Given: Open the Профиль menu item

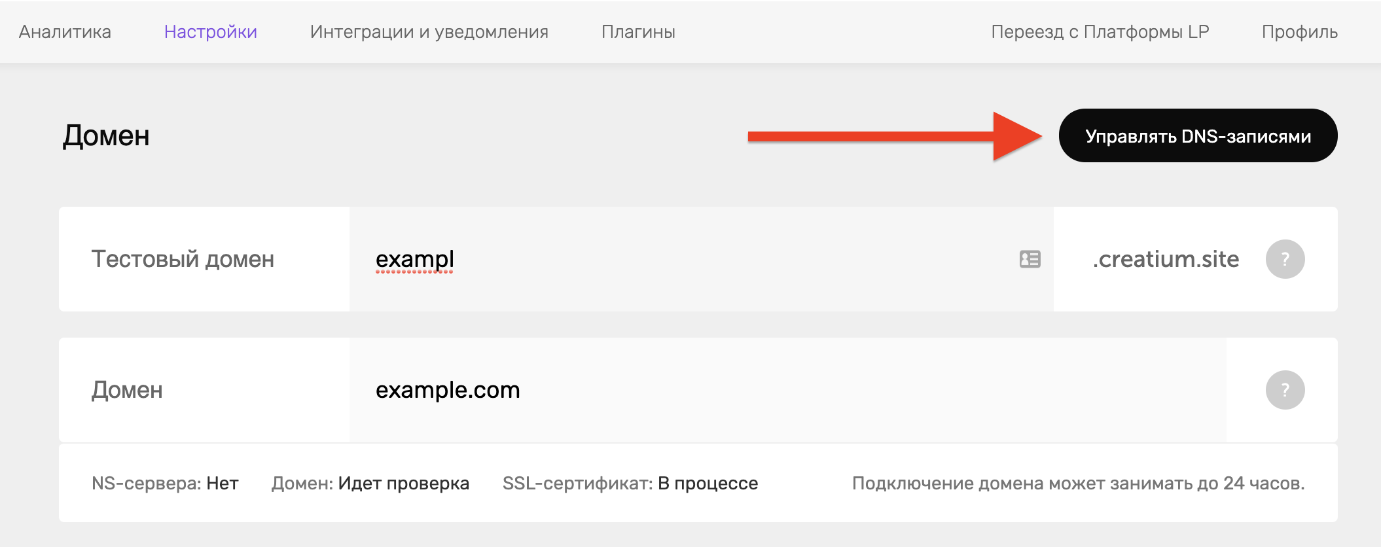Looking at the screenshot, I should point(1300,31).
